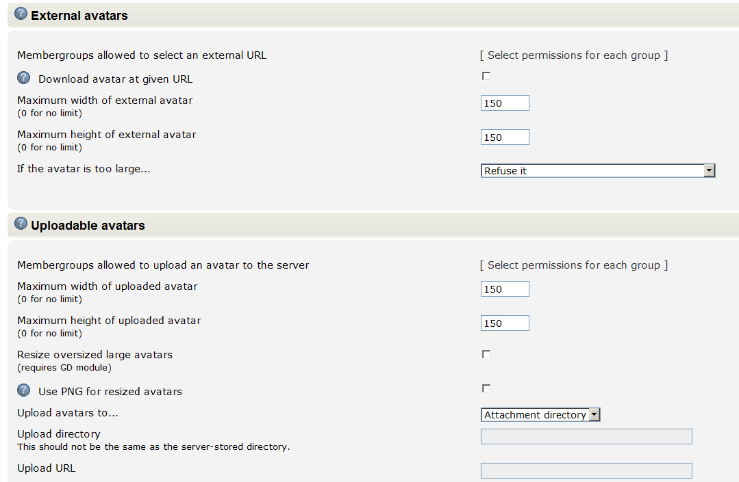Image resolution: width=739 pixels, height=482 pixels.
Task: Open help icon for Use PNG for resized avatars
Action: click(x=23, y=390)
